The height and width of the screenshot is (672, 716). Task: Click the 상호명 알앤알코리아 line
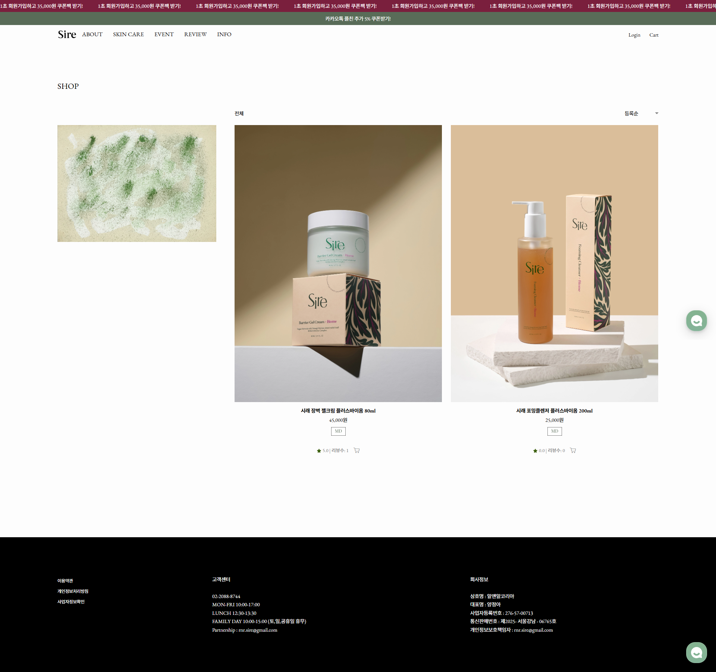click(492, 597)
